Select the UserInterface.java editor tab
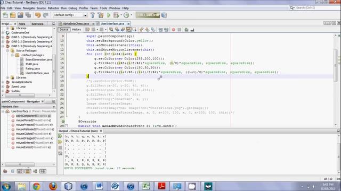 (x=112, y=23)
